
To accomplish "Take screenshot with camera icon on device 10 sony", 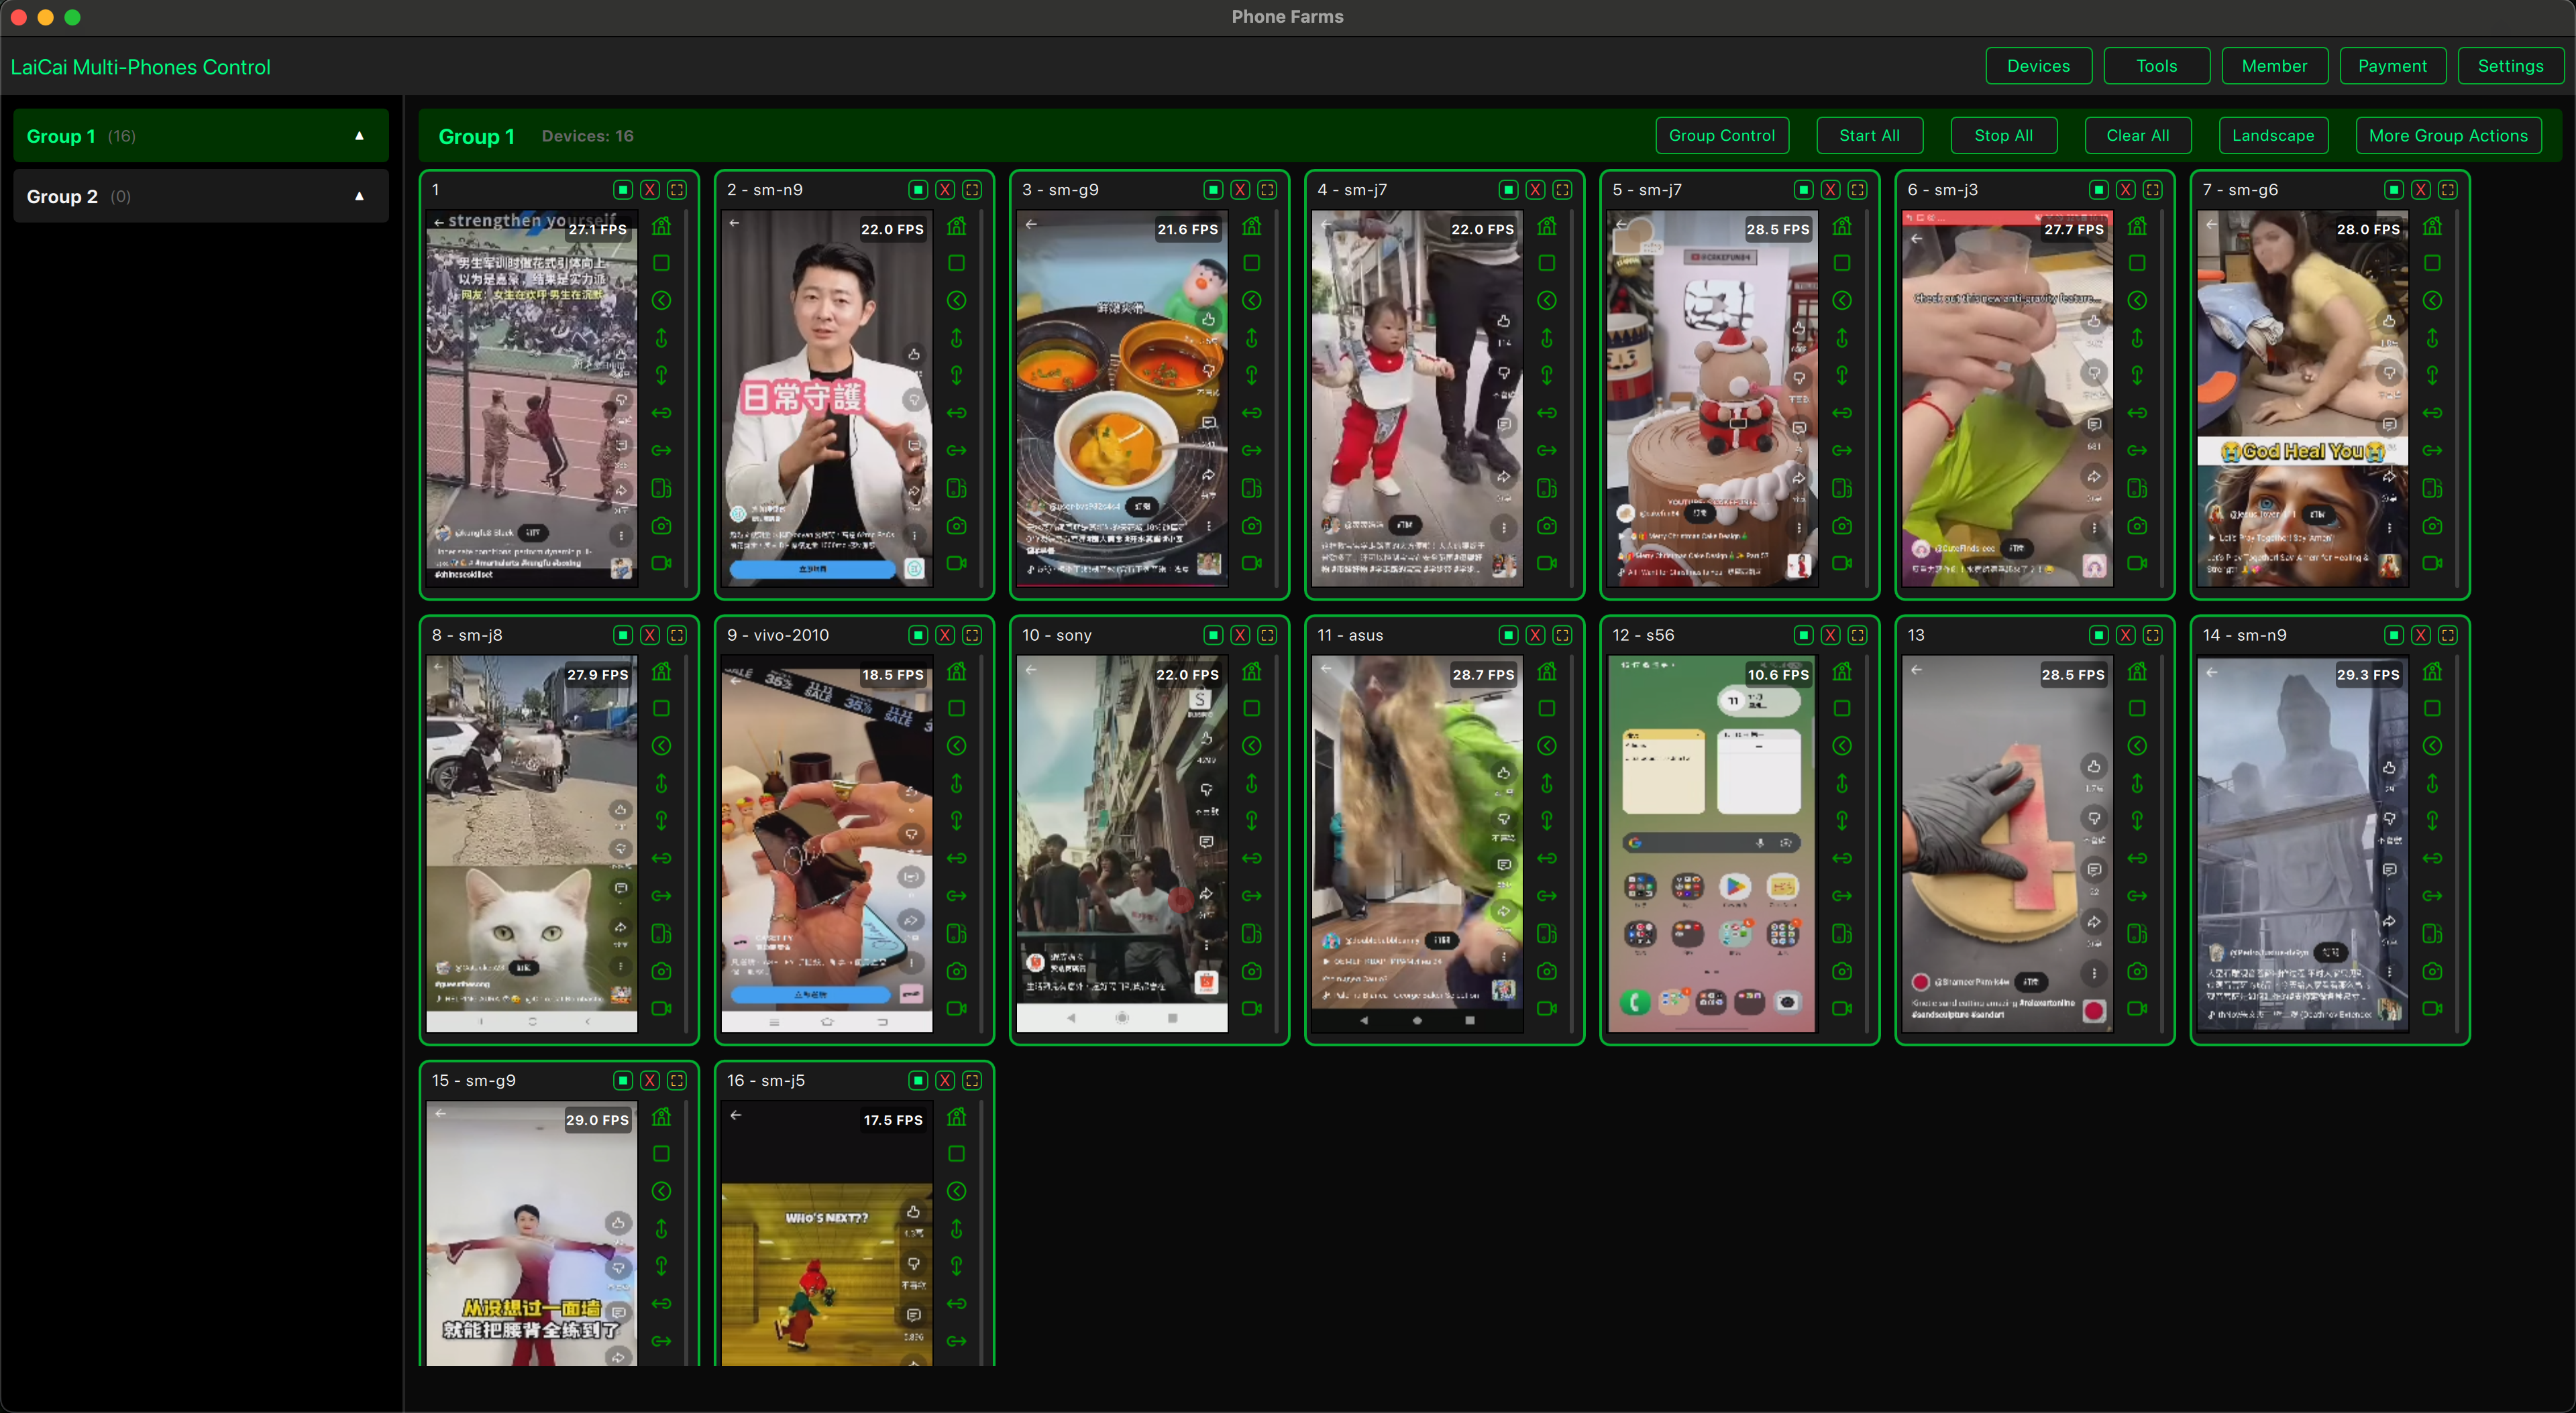I will point(1251,971).
